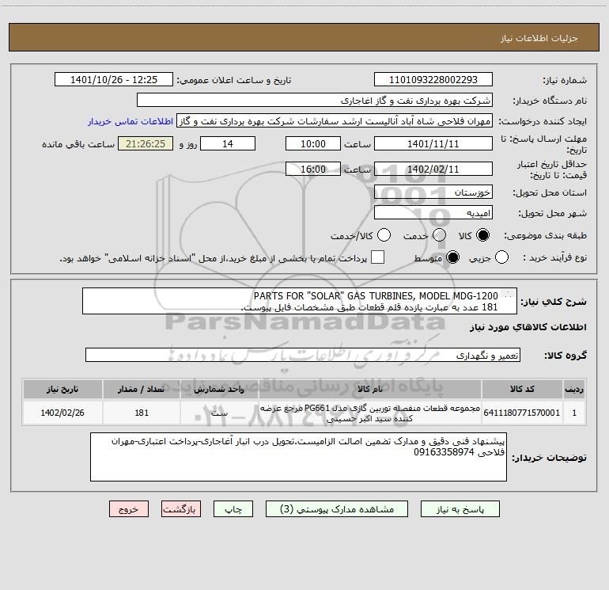This screenshot has height=590, width=609.
Task: Select the کالا radio button
Action: 482,235
